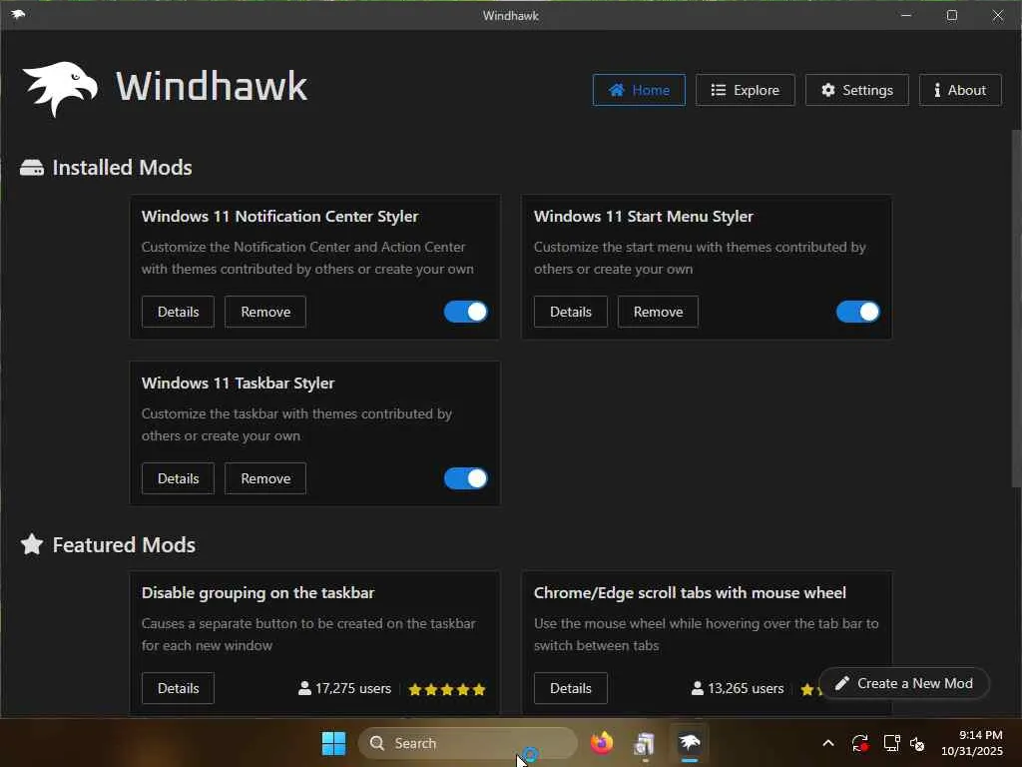Click the 13,265 users count

click(x=738, y=689)
